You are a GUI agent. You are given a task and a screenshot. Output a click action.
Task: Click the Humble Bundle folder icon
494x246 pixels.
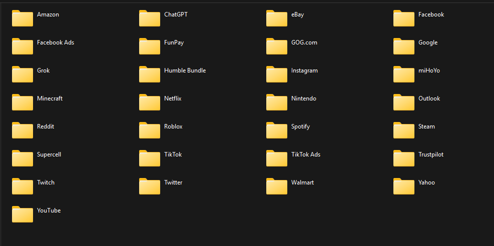(x=150, y=74)
